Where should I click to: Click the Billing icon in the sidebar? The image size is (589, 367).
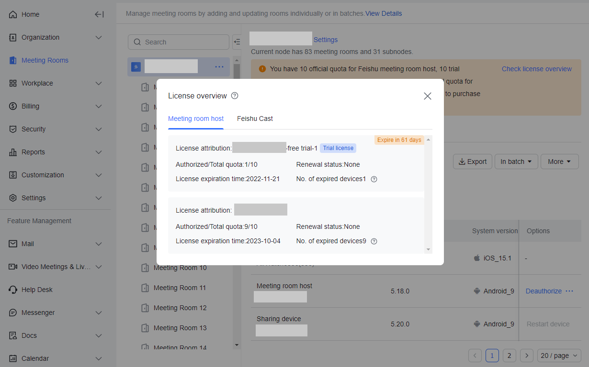(13, 106)
